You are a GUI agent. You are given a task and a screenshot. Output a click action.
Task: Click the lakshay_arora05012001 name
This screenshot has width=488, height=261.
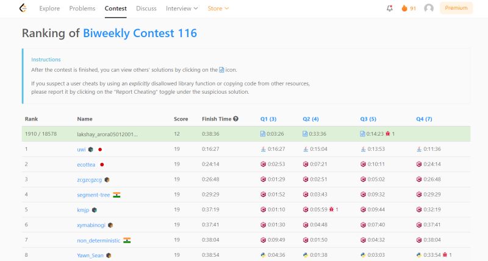tap(107, 134)
